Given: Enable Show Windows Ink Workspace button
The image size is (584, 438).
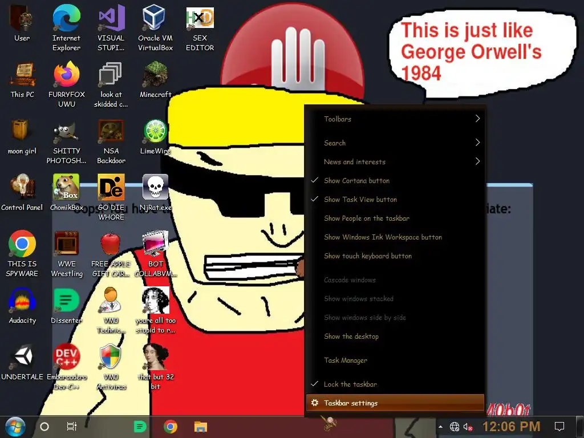Looking at the screenshot, I should (395, 237).
